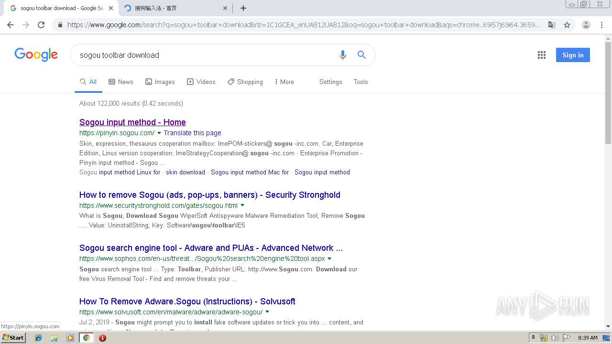The width and height of the screenshot is (612, 344).
Task: Open the Chrome profile avatar
Action: click(586, 25)
